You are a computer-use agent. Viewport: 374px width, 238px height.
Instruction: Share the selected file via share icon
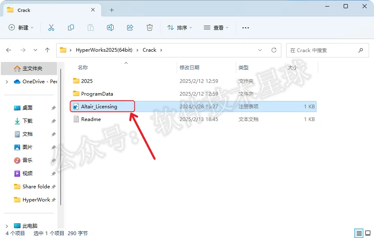pyautogui.click(x=130, y=27)
